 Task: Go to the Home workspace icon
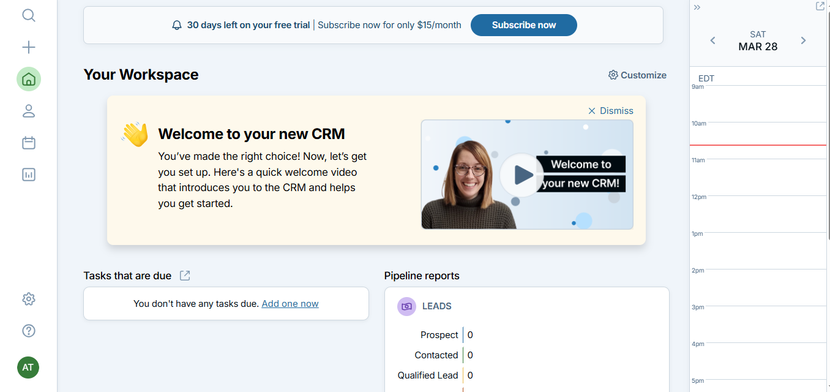tap(29, 79)
